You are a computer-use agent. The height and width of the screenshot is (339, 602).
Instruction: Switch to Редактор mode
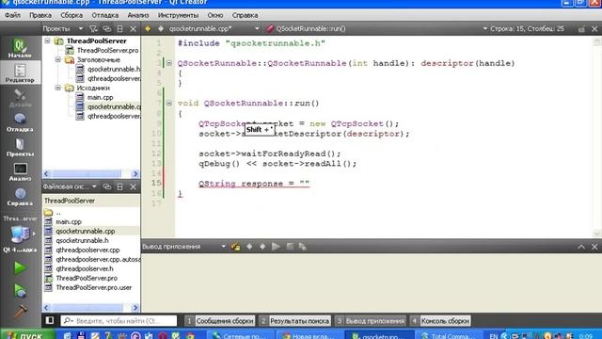click(20, 73)
